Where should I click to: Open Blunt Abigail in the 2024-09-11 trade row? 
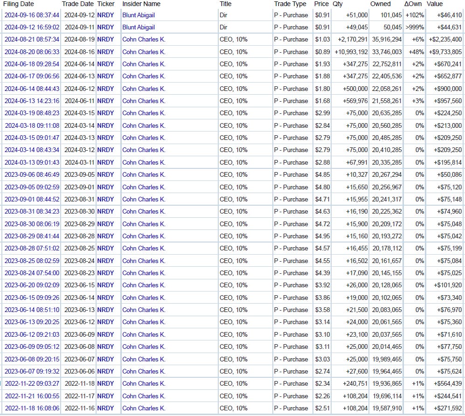139,27
